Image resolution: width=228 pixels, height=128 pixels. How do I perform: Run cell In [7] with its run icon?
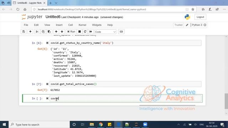click(47, 84)
